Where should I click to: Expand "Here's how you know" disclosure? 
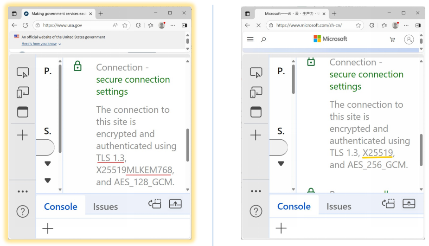[x=41, y=44]
